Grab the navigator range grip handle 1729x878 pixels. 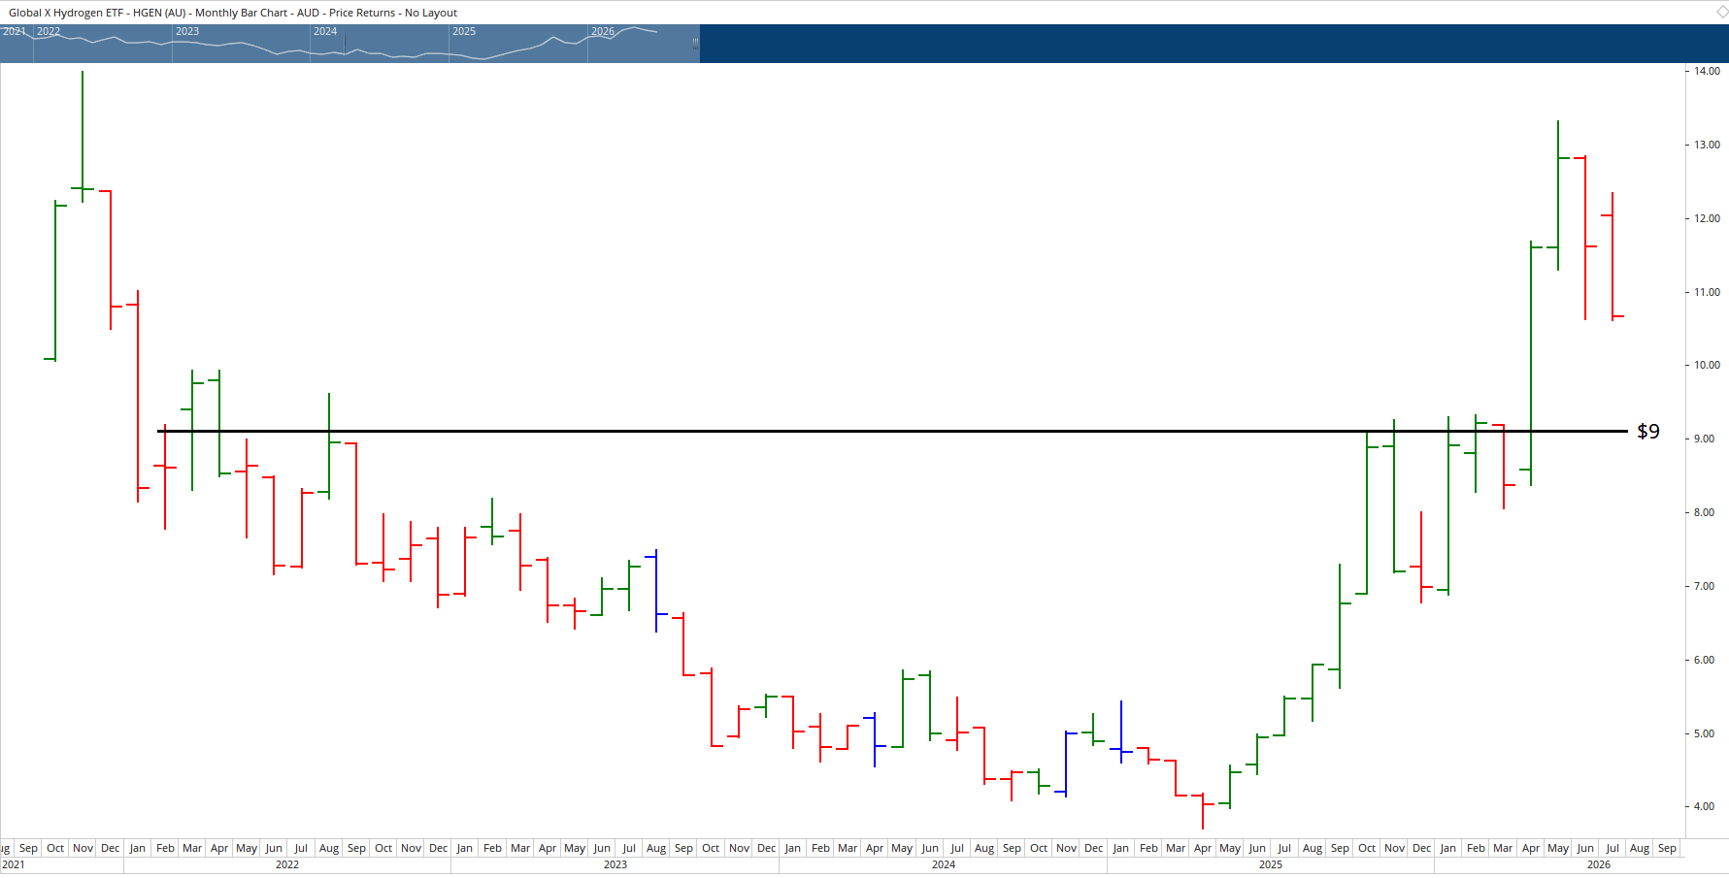click(x=695, y=44)
